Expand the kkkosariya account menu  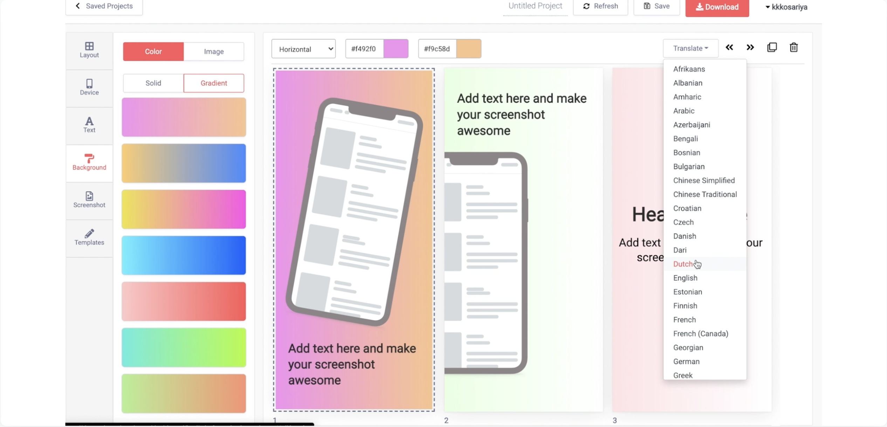pos(786,7)
